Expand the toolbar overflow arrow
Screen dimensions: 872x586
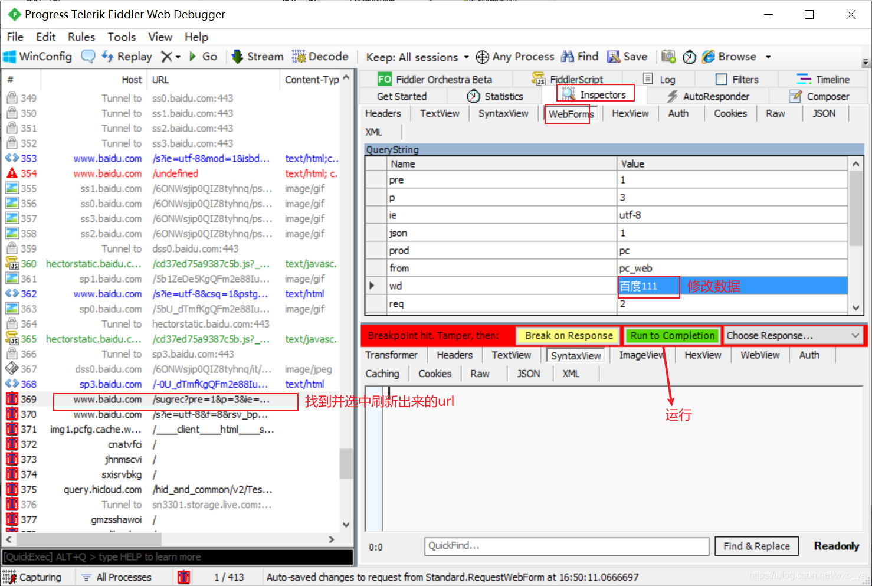click(866, 62)
